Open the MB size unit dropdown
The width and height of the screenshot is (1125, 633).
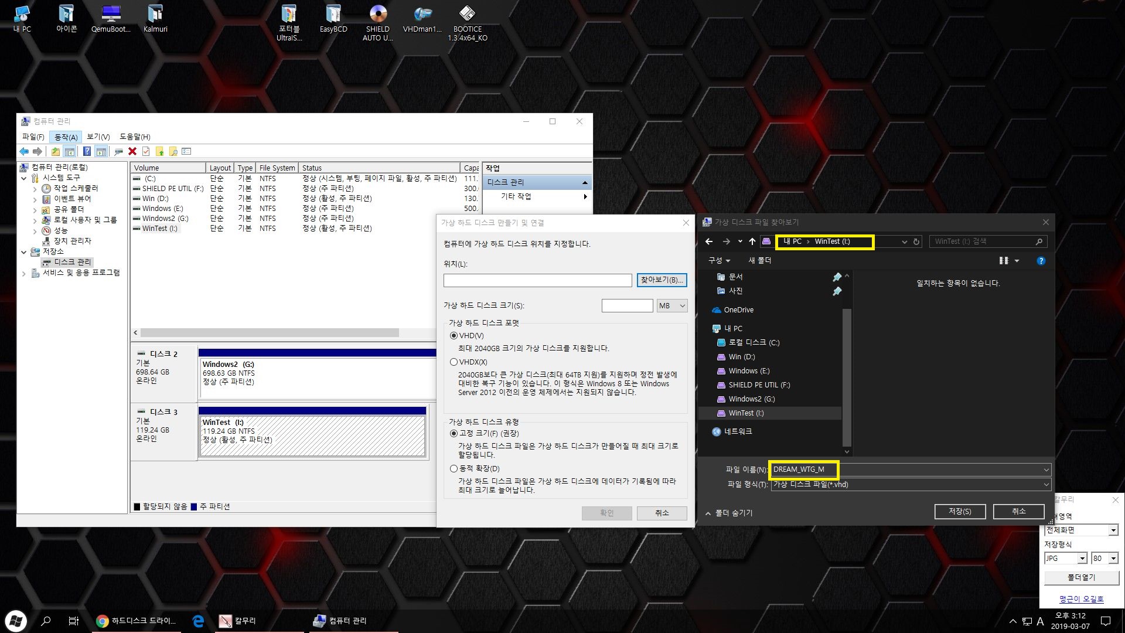pyautogui.click(x=671, y=306)
